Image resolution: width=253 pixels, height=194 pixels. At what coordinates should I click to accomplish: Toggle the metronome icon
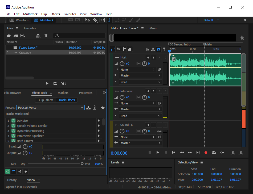coord(148,49)
